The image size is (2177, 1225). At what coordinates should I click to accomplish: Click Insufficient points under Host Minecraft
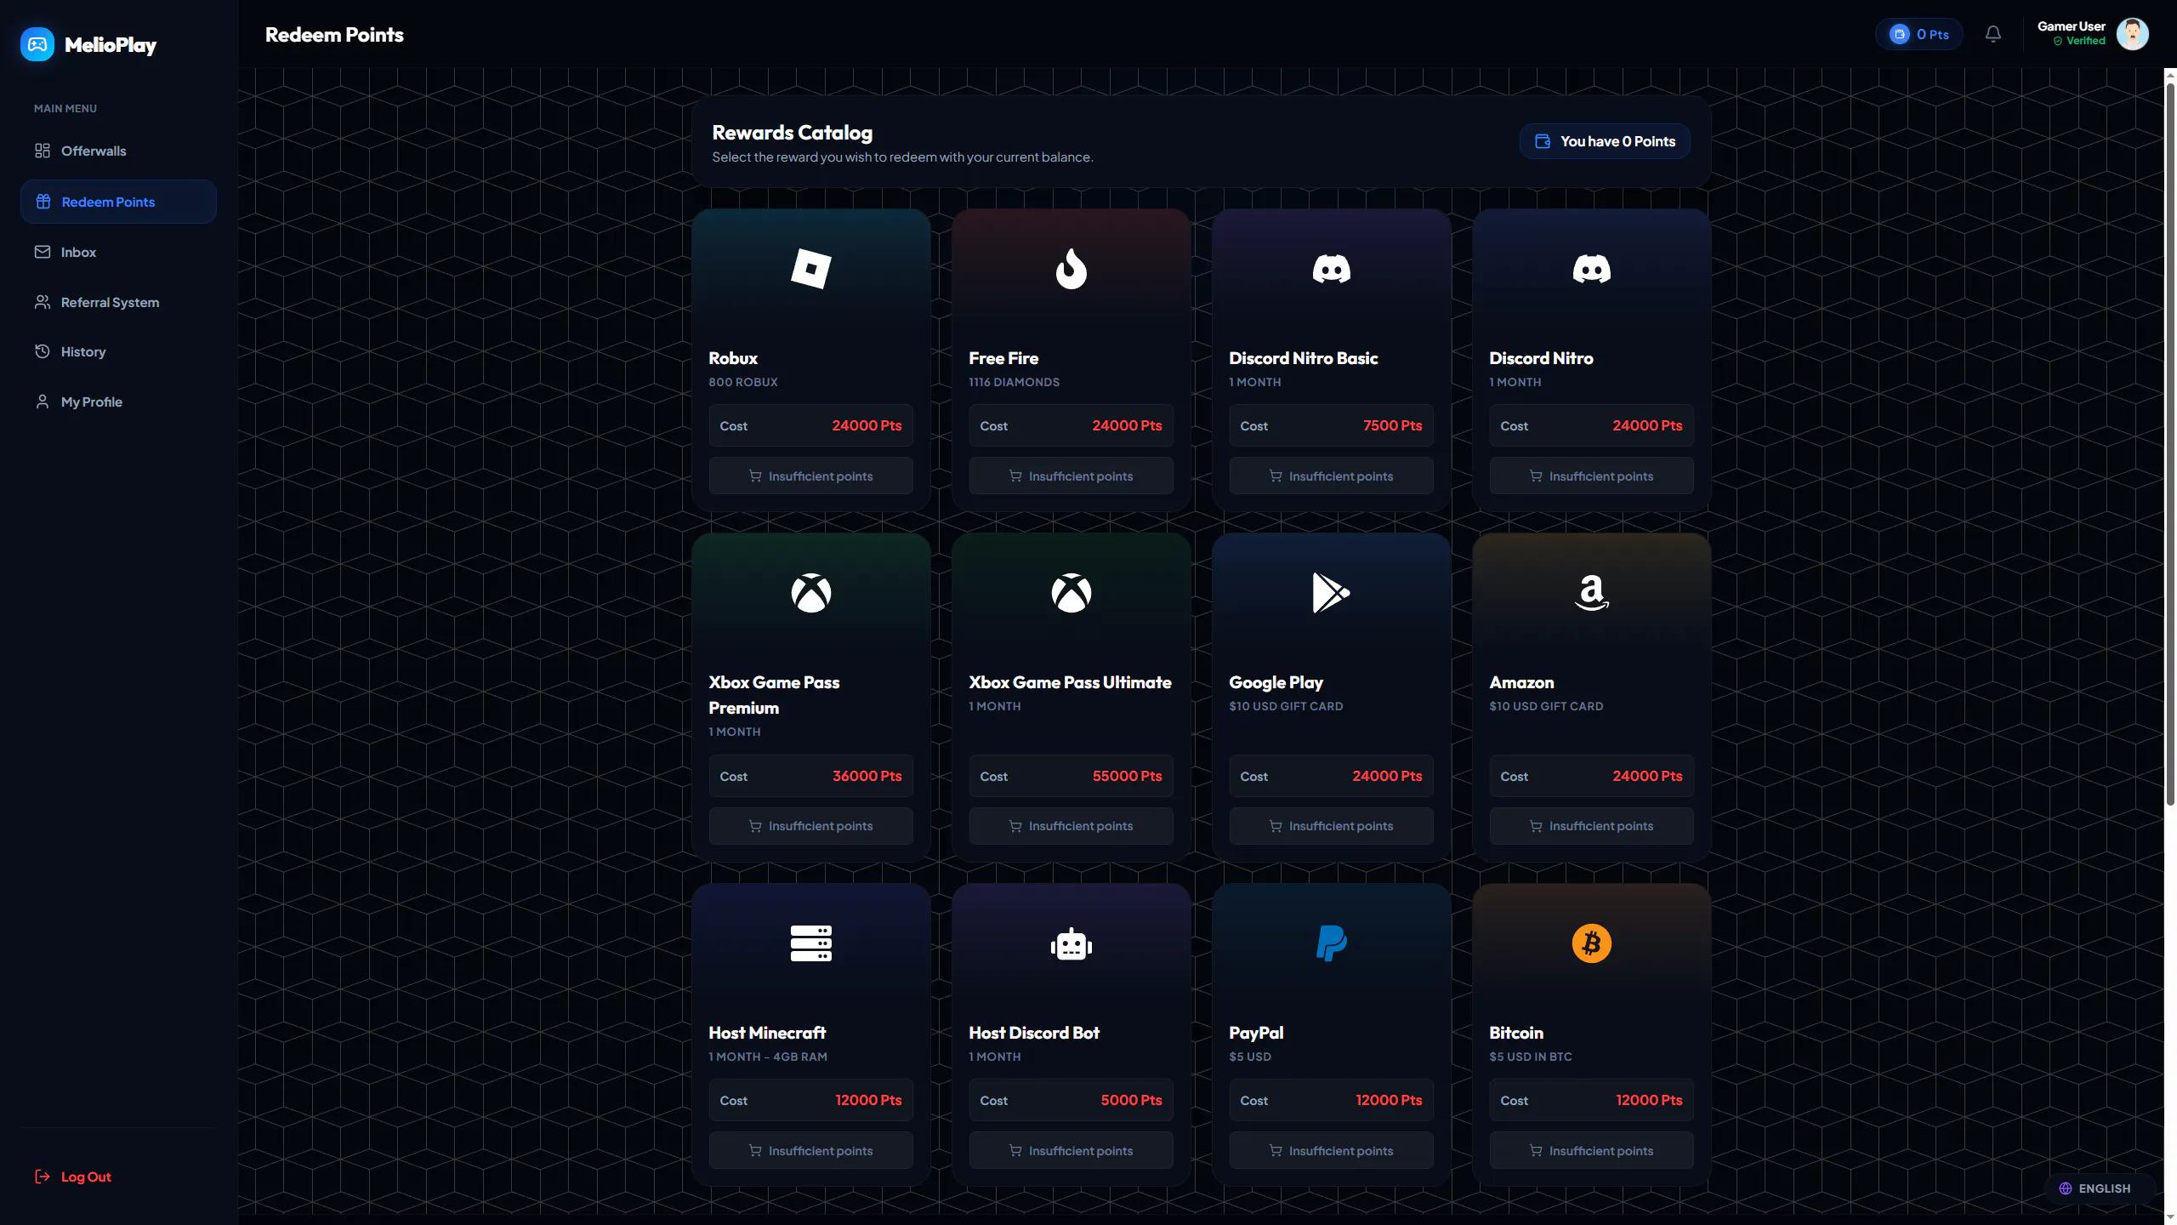(810, 1150)
